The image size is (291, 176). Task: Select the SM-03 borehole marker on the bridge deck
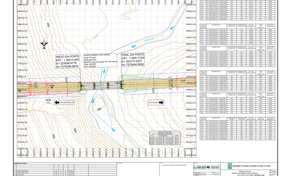(x=94, y=86)
